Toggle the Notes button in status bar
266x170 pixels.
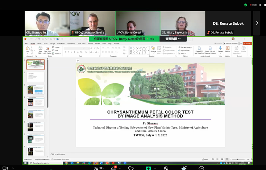point(205,159)
